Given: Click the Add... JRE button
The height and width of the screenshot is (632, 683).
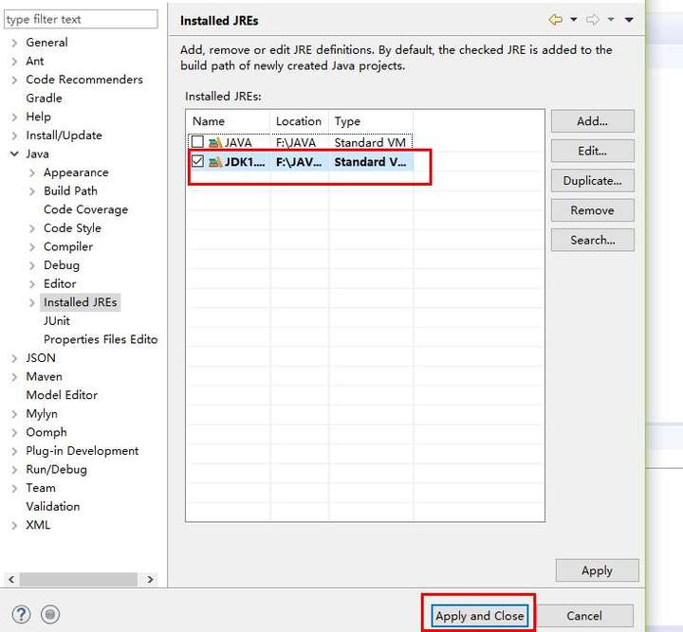Looking at the screenshot, I should (592, 121).
